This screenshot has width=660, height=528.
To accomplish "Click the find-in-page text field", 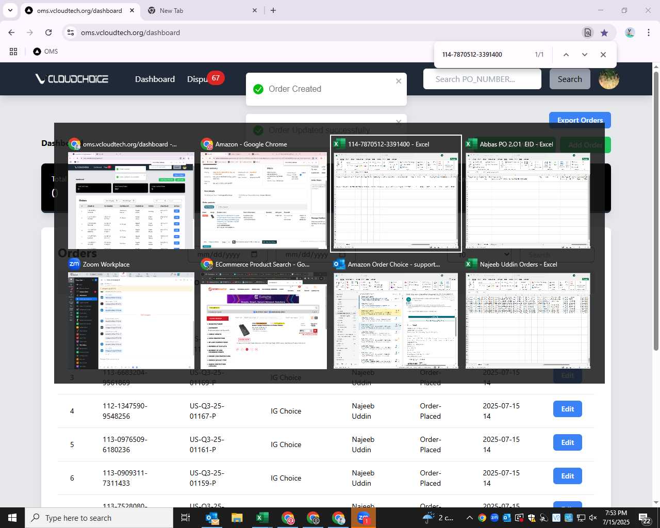I will [x=485, y=55].
